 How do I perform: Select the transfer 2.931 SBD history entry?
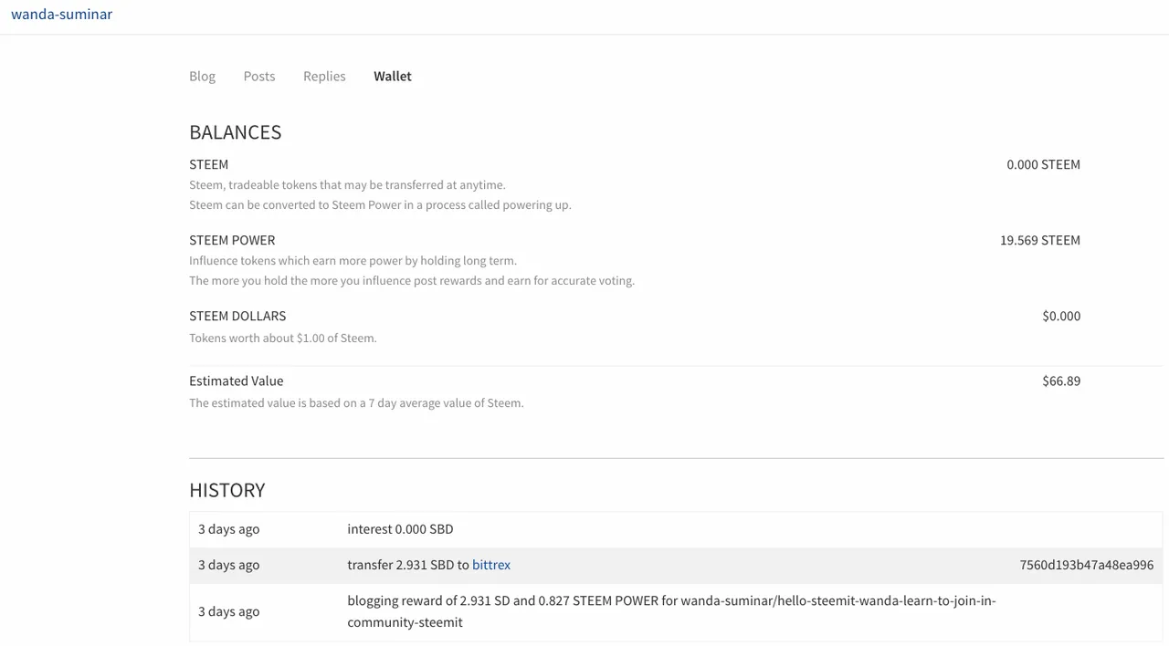pos(407,565)
